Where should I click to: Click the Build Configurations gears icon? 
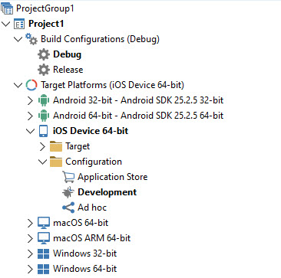(31, 39)
